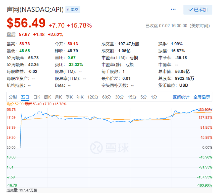Viewport: 221px width, 193px height.
Task: Click the 昨收 value 48.79
Action: tap(73, 51)
